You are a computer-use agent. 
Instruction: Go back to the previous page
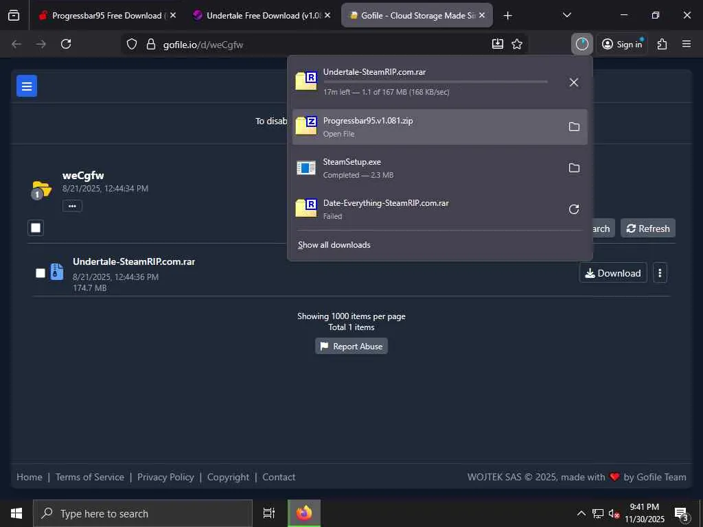[16, 44]
